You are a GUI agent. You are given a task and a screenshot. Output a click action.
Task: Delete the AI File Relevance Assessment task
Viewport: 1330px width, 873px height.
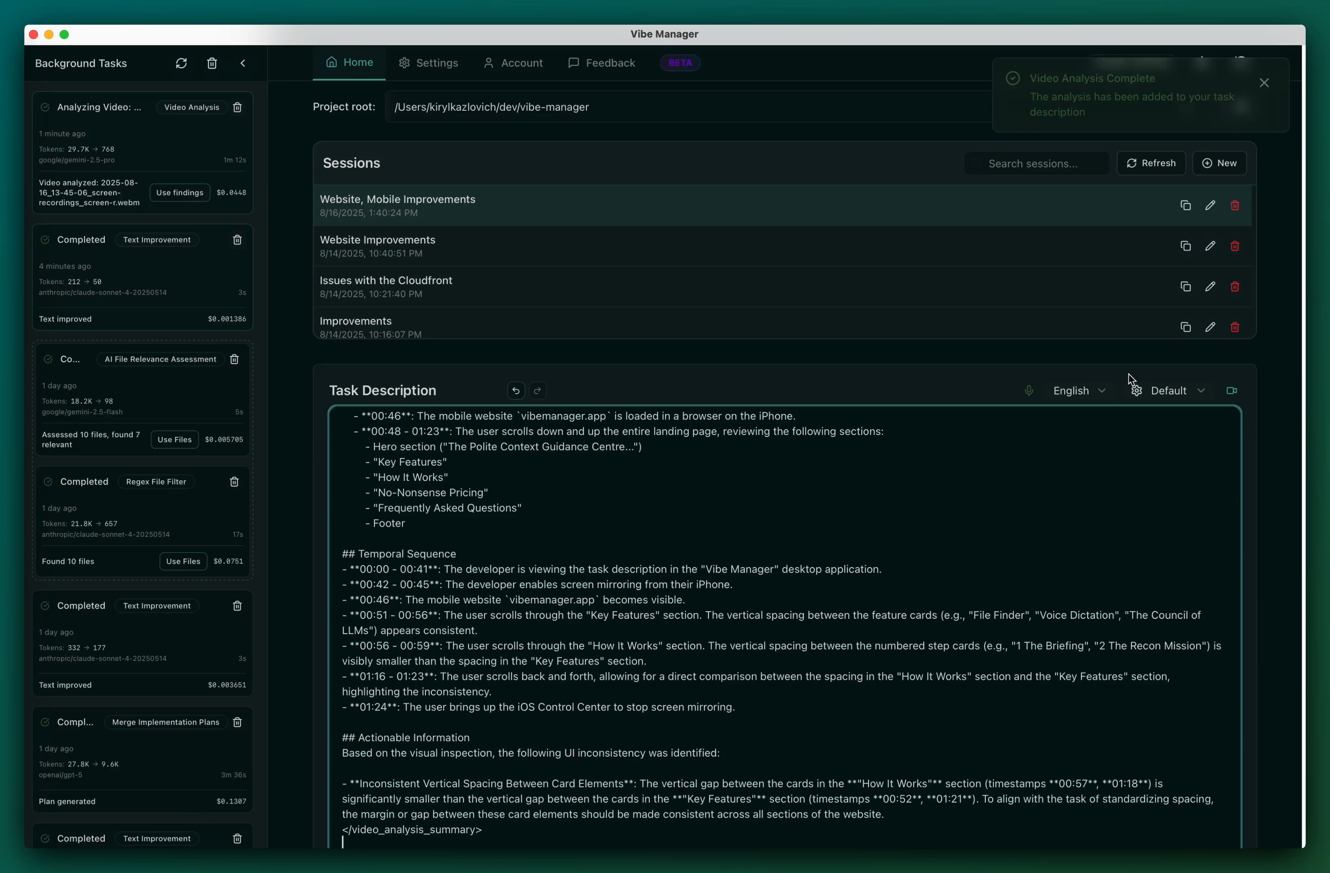pyautogui.click(x=234, y=359)
